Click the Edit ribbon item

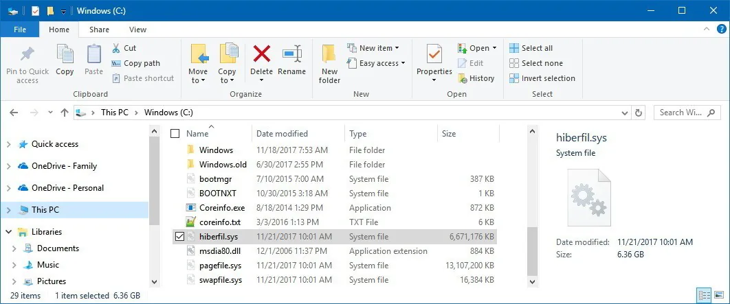[x=471, y=63]
